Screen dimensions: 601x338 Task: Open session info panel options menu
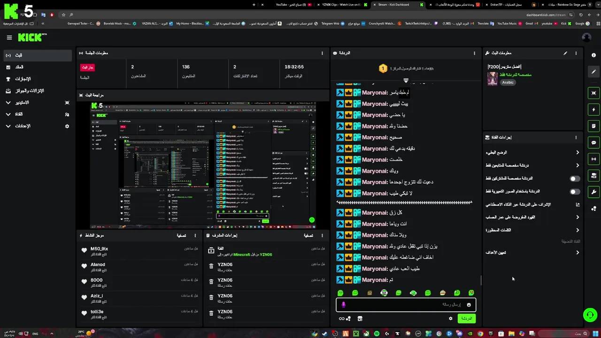pos(322,53)
